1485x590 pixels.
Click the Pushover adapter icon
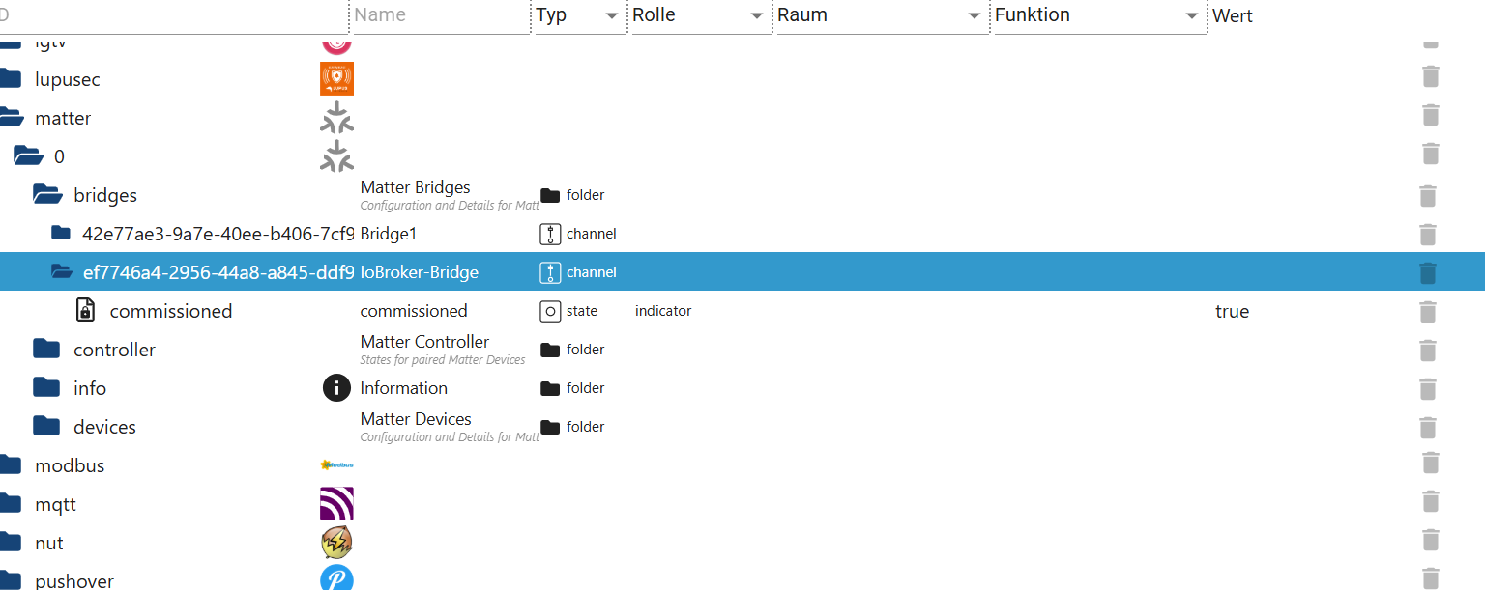point(336,577)
